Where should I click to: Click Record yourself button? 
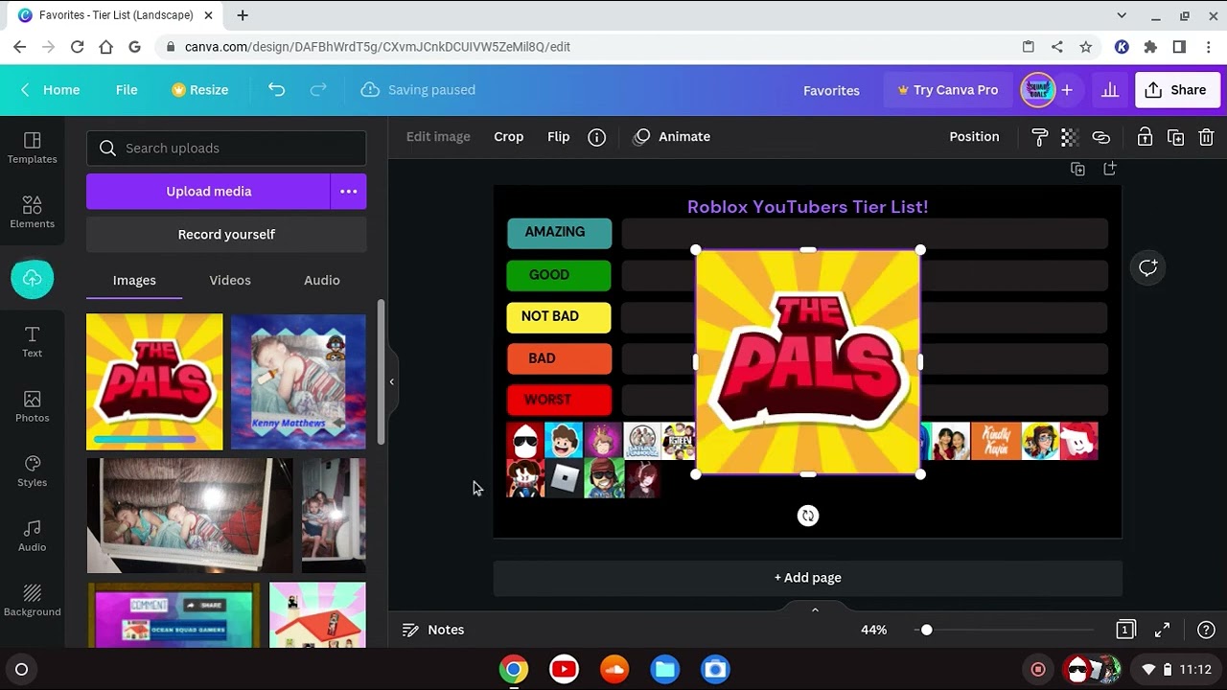[x=226, y=235]
